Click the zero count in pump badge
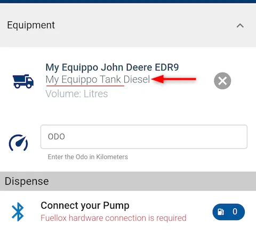Viewport: 256px width, 230px height. tap(235, 211)
